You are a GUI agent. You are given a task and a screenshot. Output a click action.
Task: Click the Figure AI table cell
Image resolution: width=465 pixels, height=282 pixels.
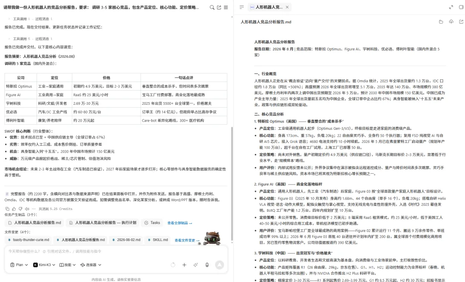click(21, 95)
